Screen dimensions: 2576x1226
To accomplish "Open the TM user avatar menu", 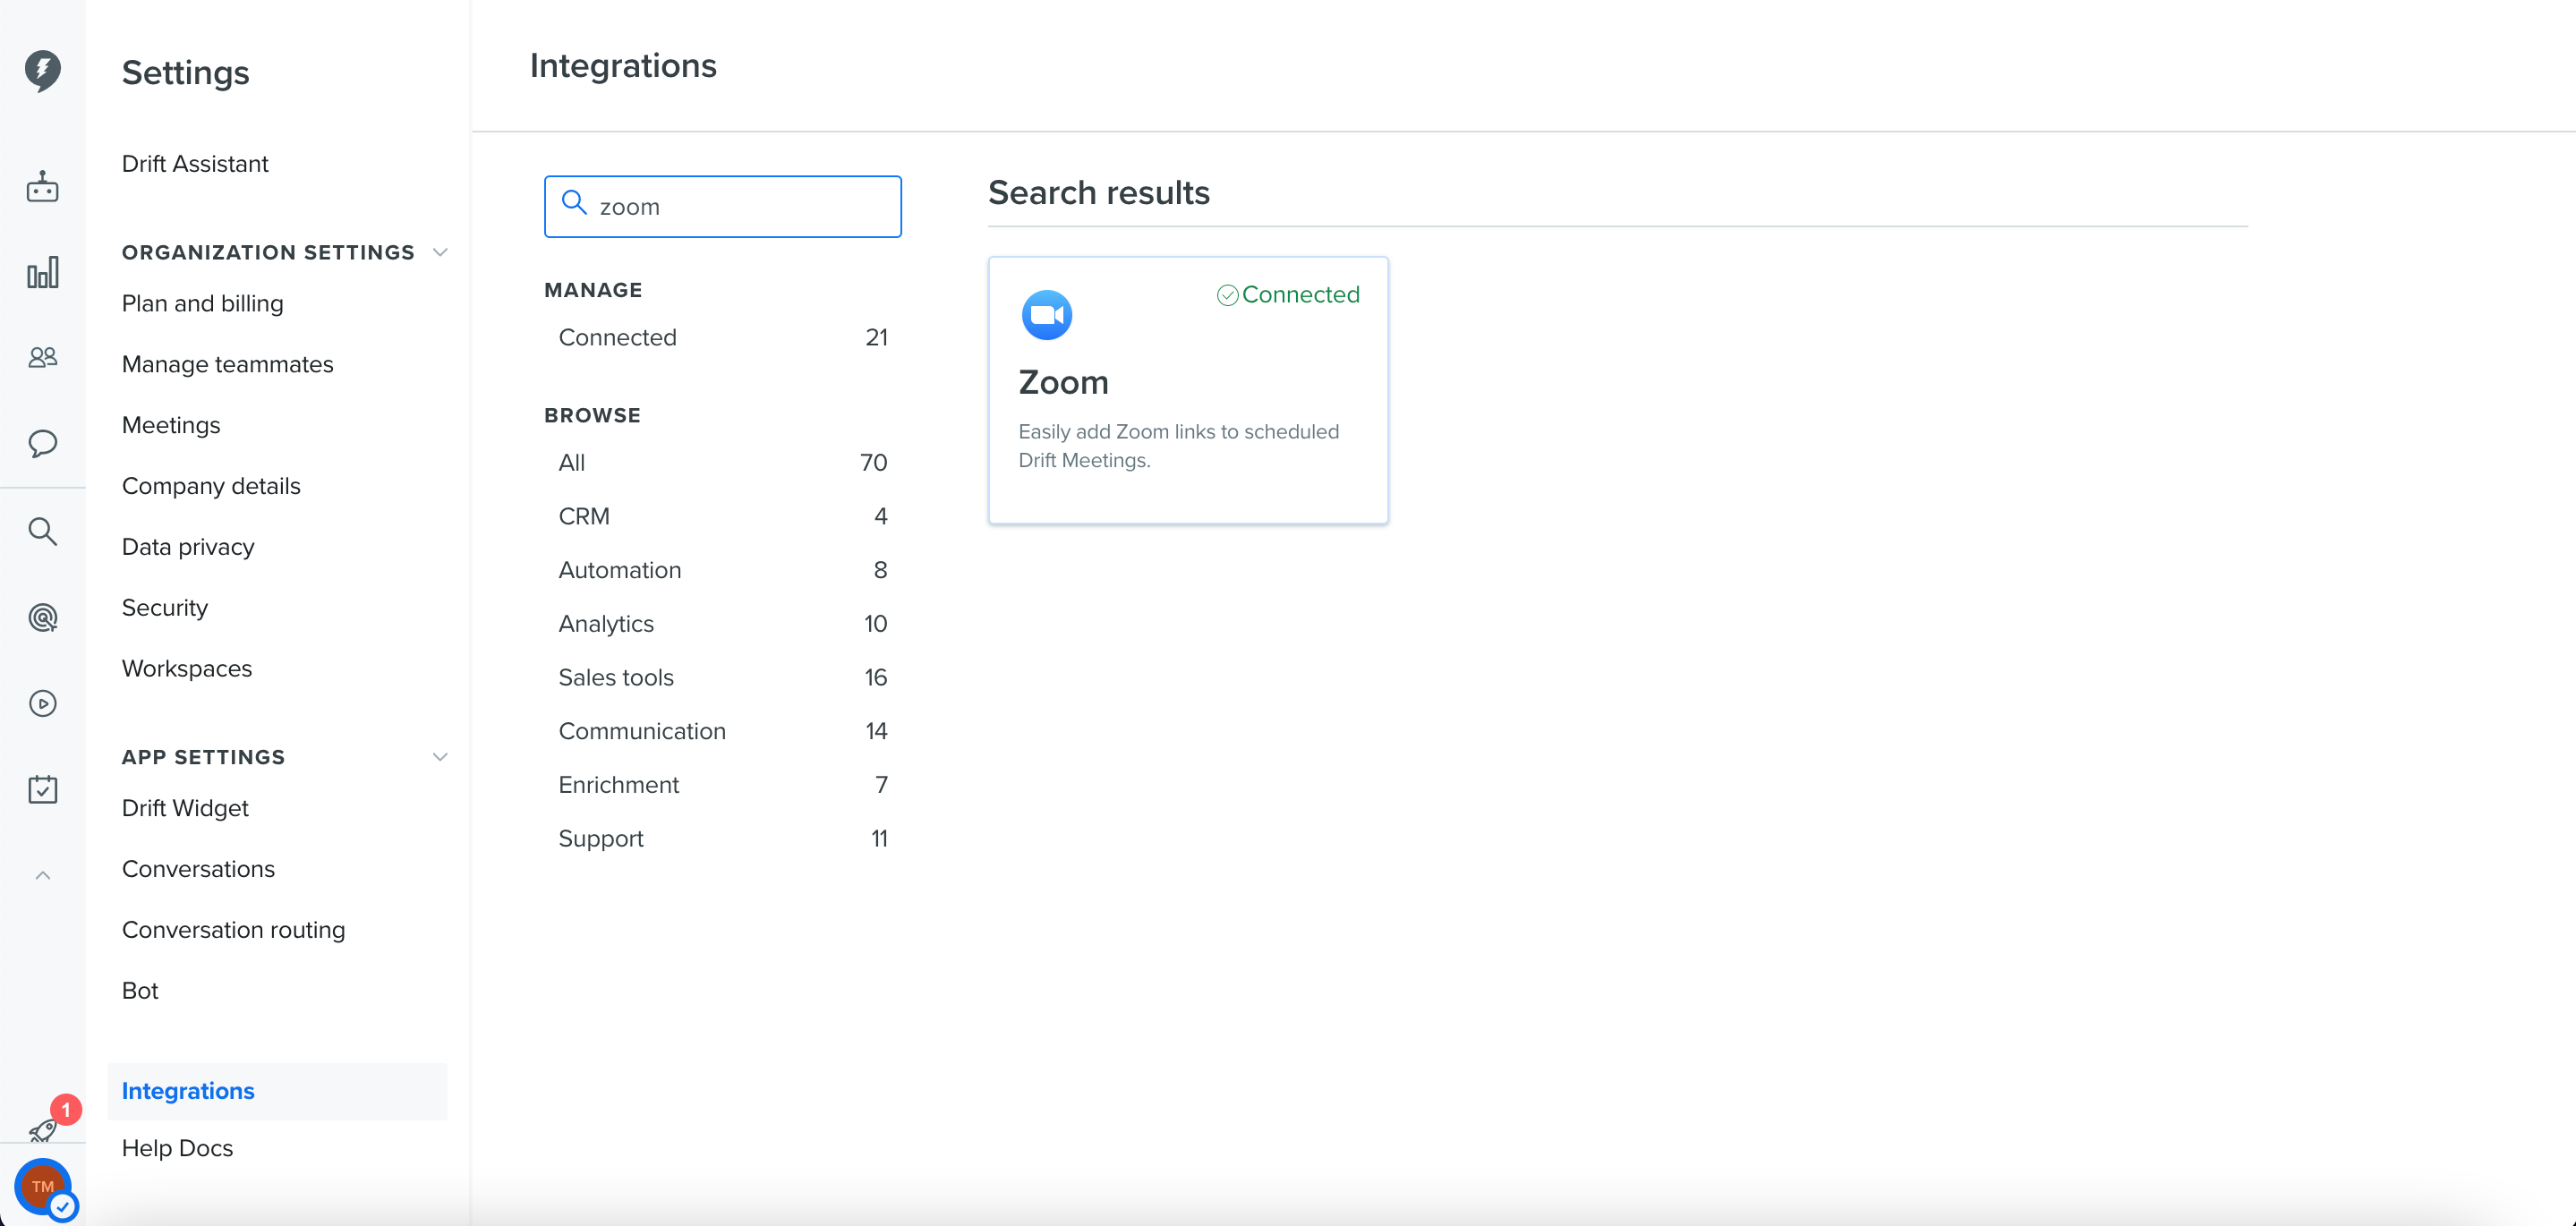I will click(x=43, y=1187).
